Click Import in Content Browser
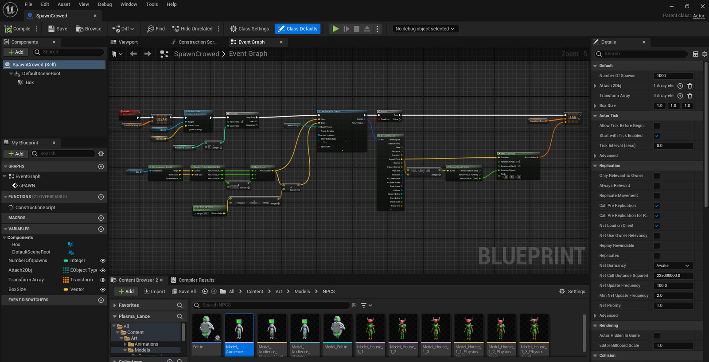709x362 pixels. coord(155,292)
